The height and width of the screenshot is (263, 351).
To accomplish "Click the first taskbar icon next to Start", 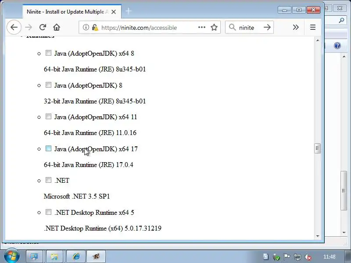I will [x=35, y=256].
